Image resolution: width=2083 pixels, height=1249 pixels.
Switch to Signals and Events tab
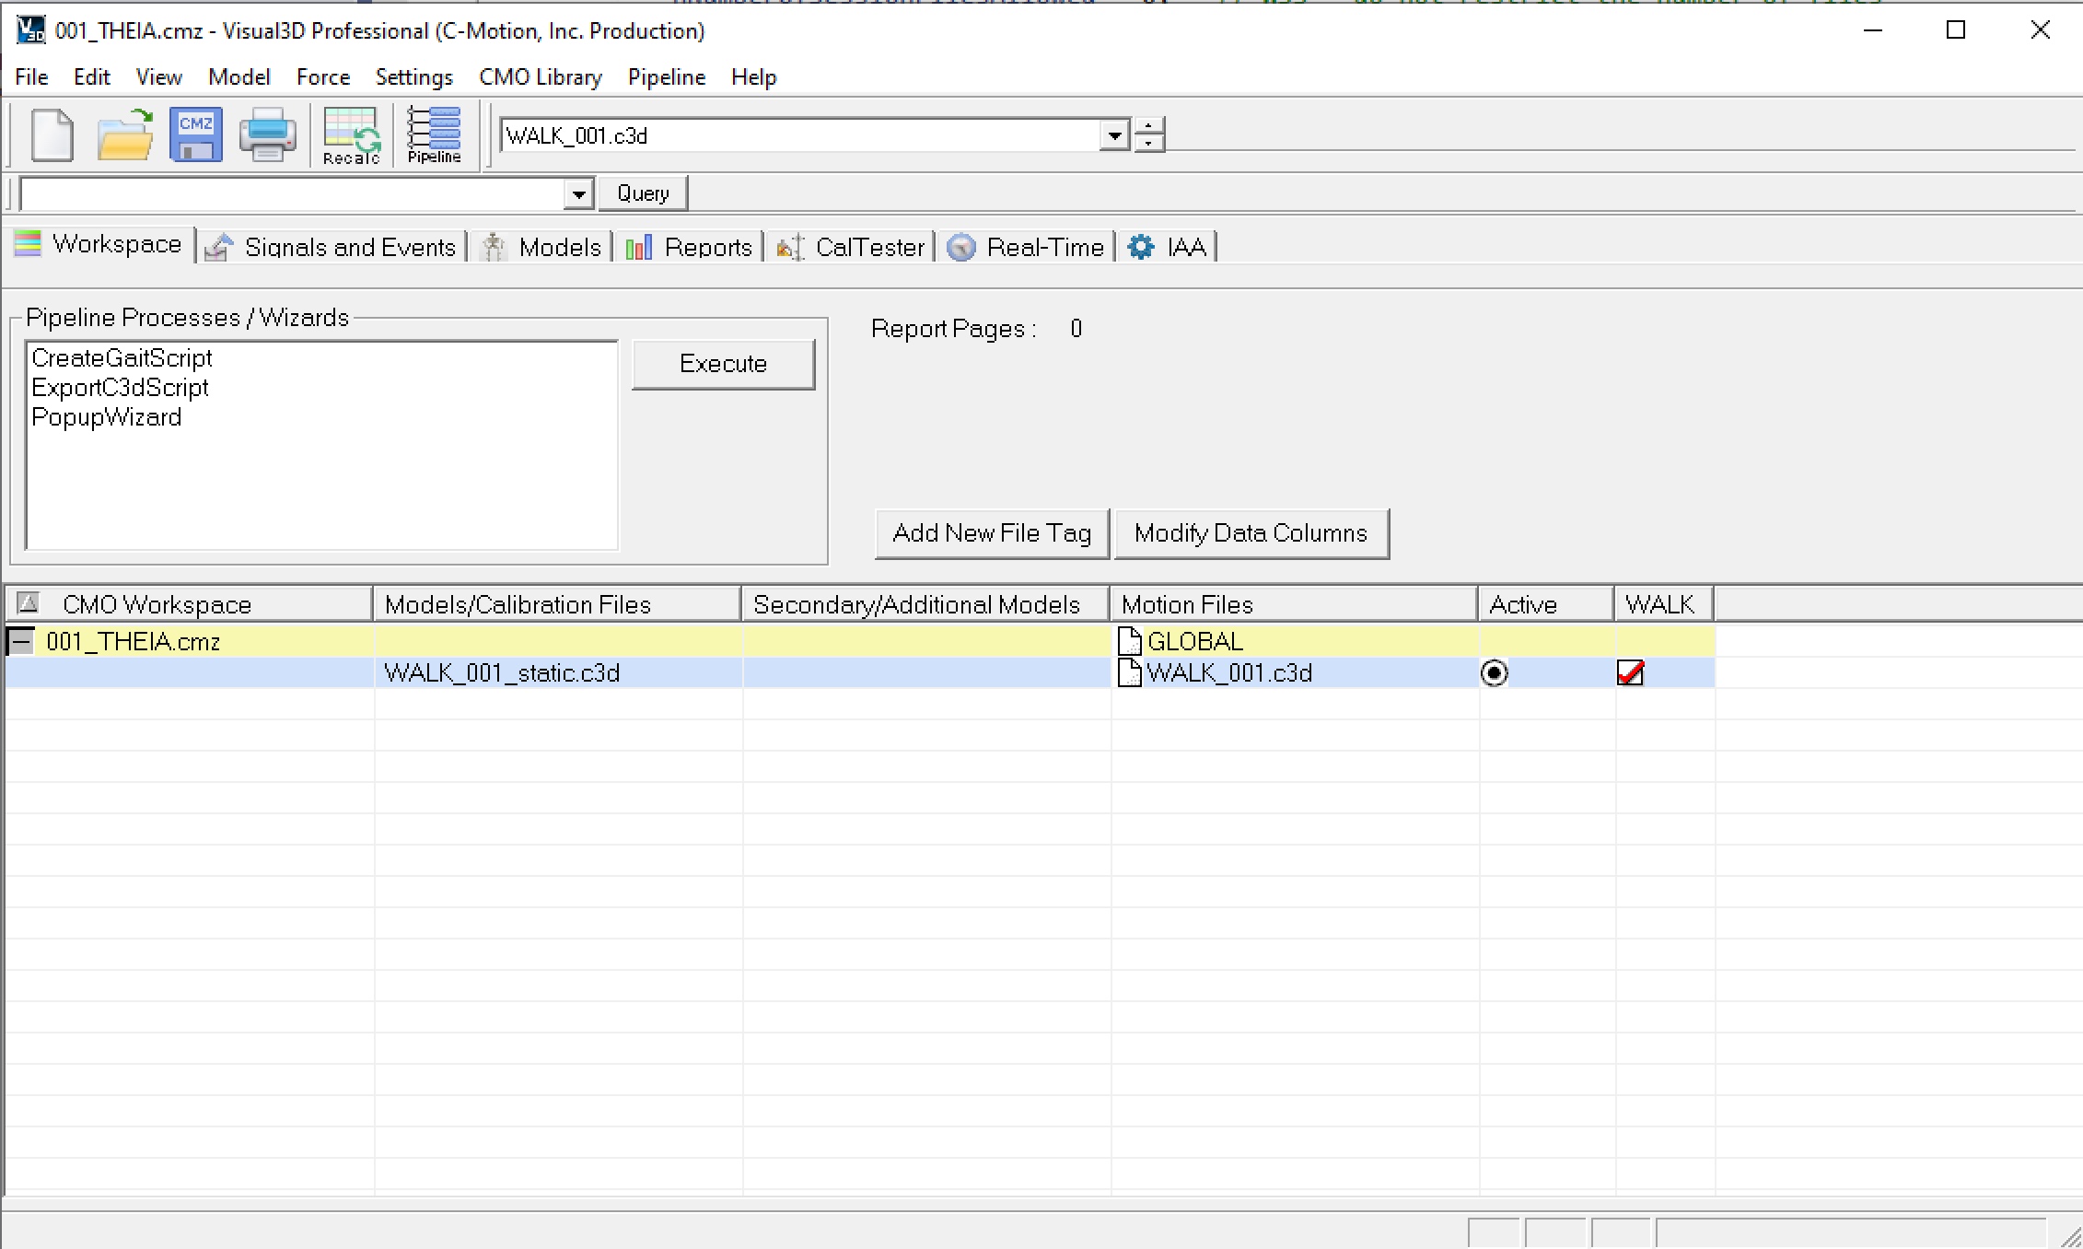(331, 247)
